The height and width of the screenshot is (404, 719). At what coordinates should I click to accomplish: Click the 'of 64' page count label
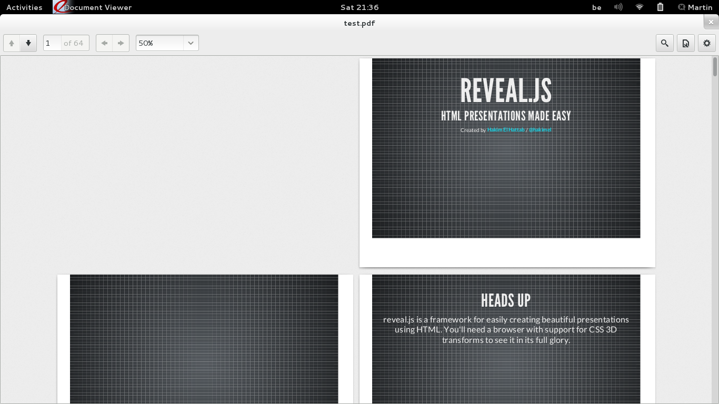coord(74,43)
